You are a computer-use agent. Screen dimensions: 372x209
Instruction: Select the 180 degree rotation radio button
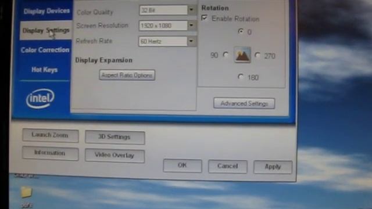[241, 77]
